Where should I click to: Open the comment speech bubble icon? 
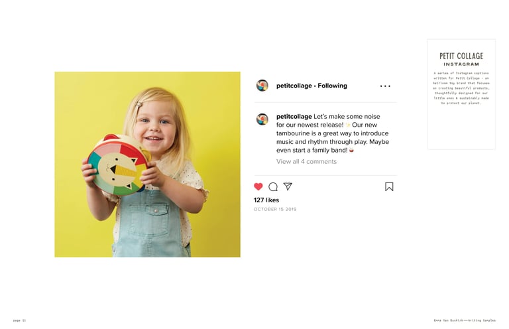[273, 187]
